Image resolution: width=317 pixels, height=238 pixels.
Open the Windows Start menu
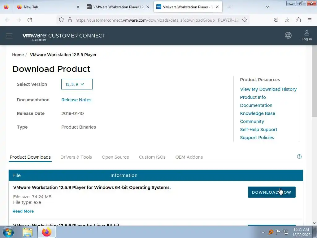coord(8,232)
